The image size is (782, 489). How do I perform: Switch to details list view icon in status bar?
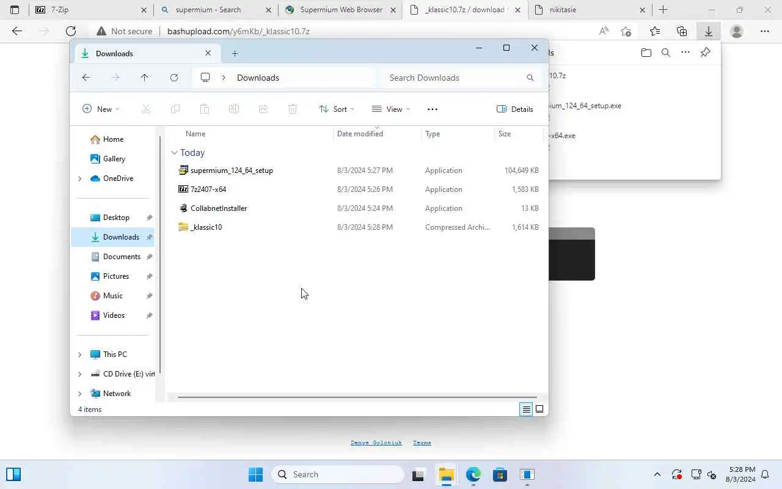[526, 410]
